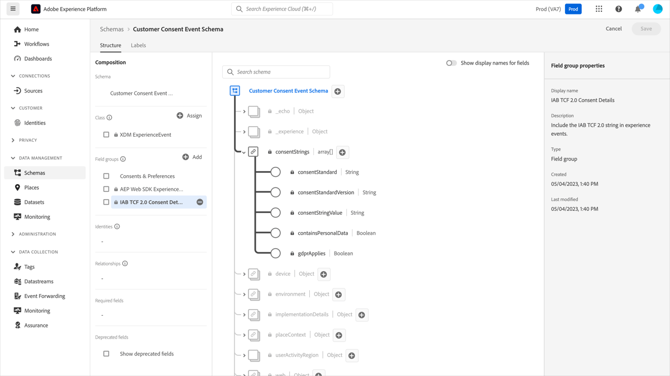Click the Cancel button
This screenshot has width=670, height=376.
(614, 28)
